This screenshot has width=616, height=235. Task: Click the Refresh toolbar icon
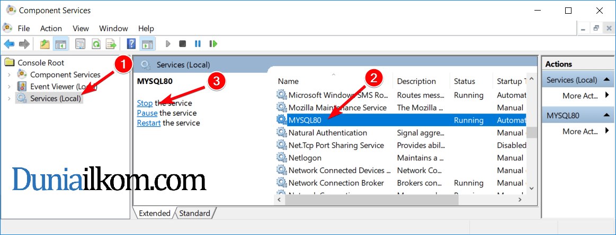[x=96, y=44]
